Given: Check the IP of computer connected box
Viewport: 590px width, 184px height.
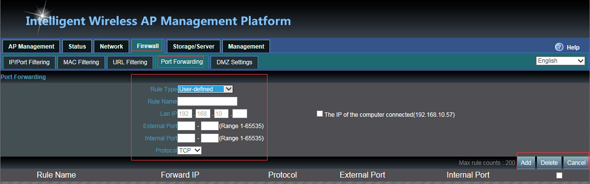Looking at the screenshot, I should (320, 114).
